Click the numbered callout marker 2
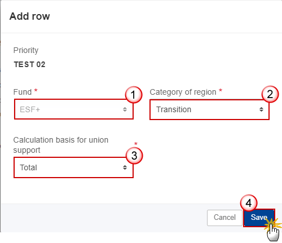 270,94
